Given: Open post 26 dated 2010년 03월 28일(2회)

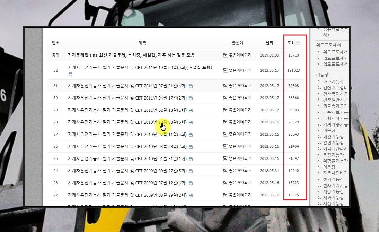Looking at the screenshot, I should [x=127, y=146].
